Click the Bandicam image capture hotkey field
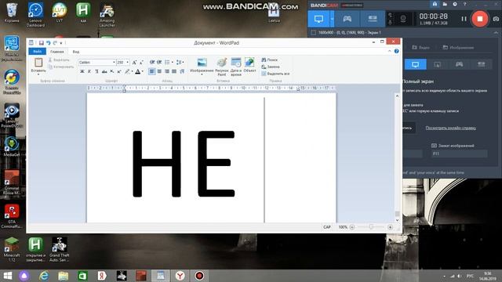The image size is (502, 282). [x=459, y=154]
